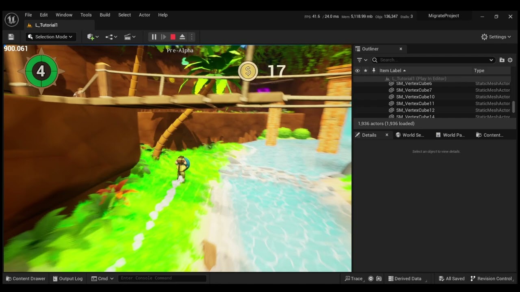Save the current level with the disk icon

click(x=11, y=37)
